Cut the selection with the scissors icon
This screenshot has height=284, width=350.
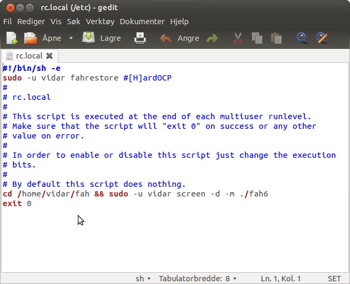[238, 38]
